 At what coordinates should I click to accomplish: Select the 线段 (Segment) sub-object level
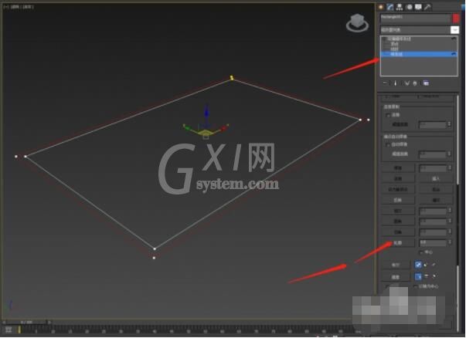point(394,49)
